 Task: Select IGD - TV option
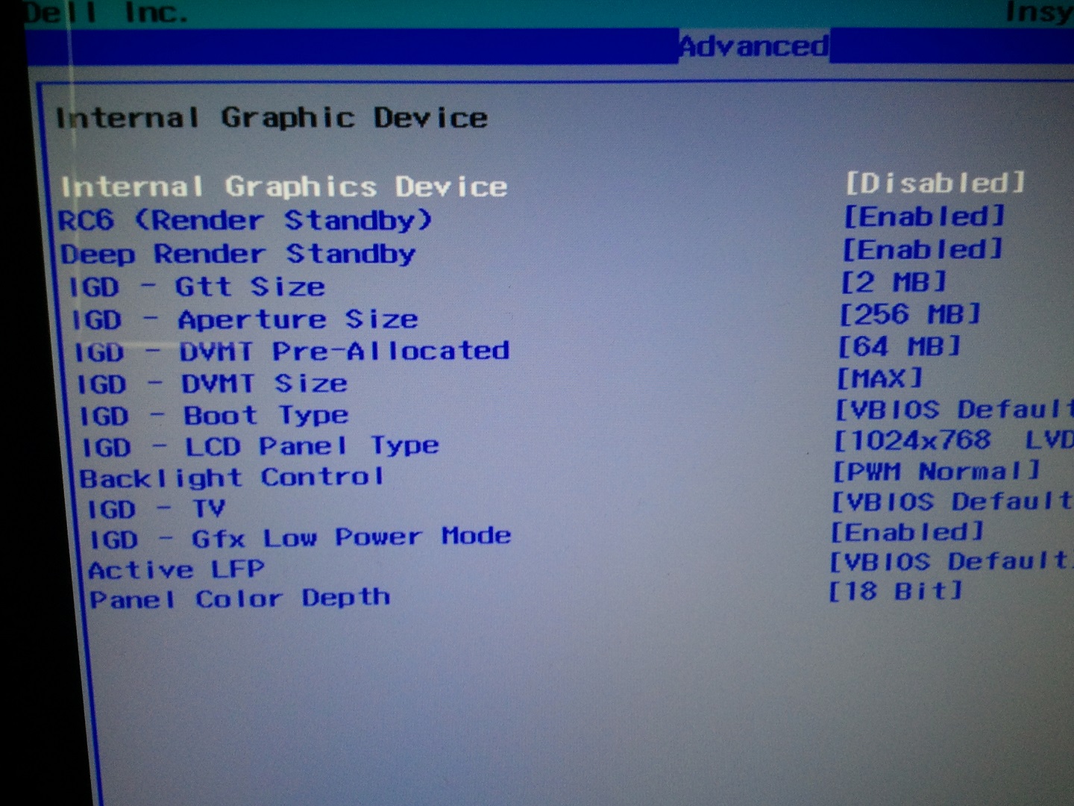tap(156, 509)
